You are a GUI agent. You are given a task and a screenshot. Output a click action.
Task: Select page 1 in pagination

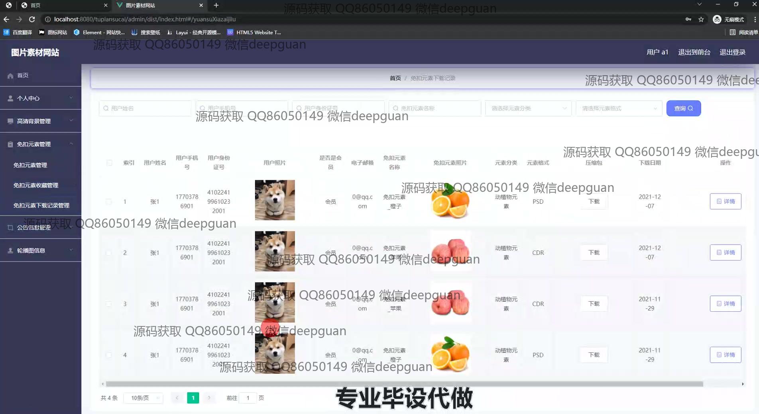[193, 398]
